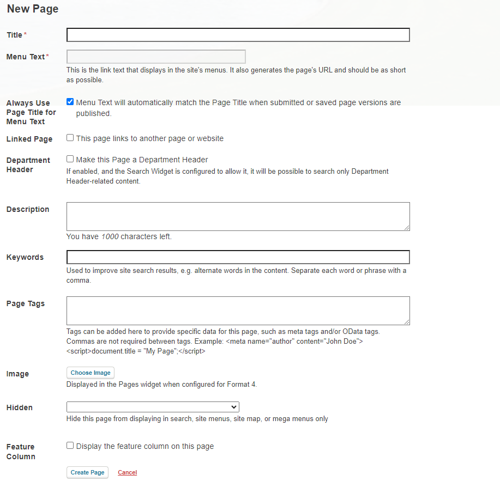The image size is (500, 487).
Task: Open the Hidden dropdown
Action: point(153,407)
